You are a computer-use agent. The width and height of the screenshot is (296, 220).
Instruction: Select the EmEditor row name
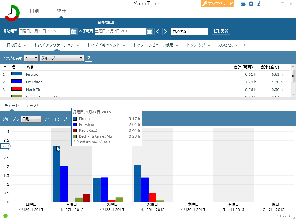coord(34,82)
